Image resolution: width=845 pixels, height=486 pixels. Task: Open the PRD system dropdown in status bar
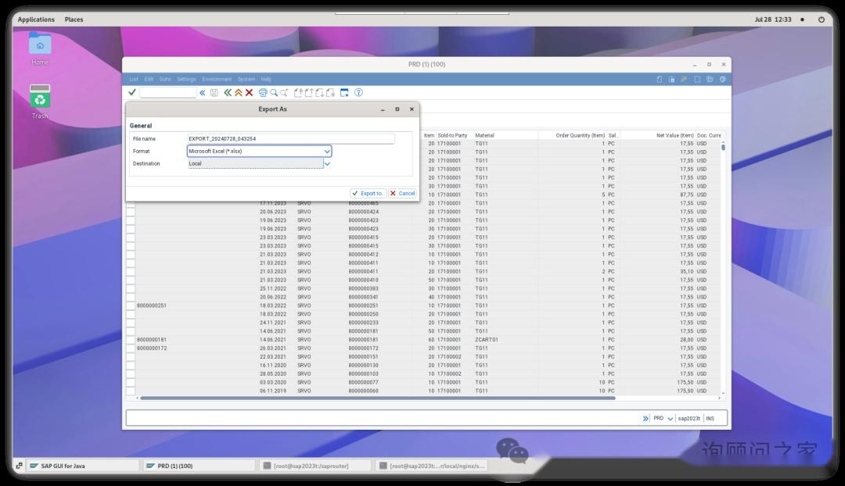coord(671,419)
